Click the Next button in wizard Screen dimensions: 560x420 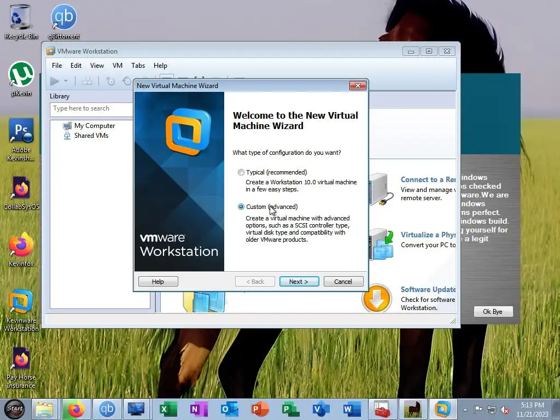pos(299,282)
